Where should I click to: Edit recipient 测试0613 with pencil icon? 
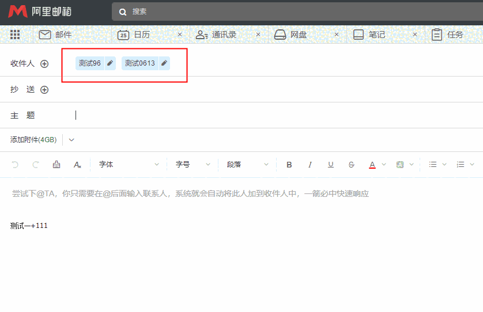click(x=164, y=63)
